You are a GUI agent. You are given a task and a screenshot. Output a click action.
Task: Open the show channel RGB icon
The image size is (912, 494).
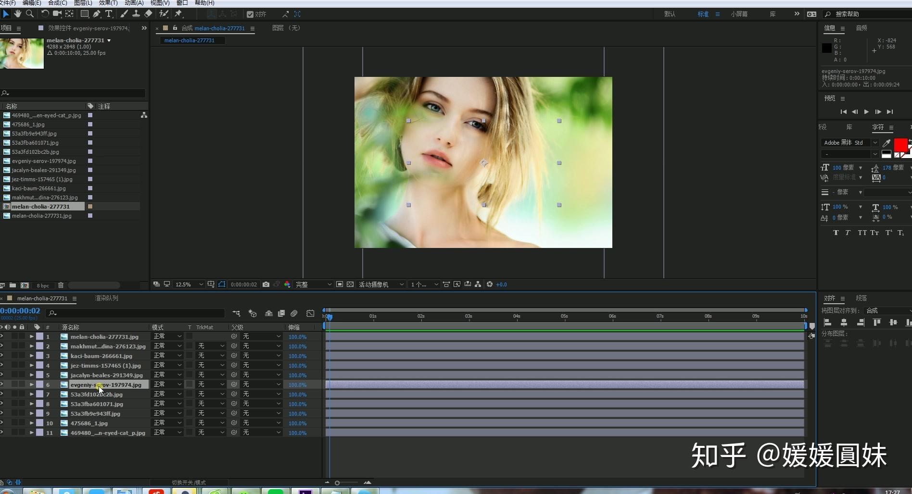coord(287,284)
